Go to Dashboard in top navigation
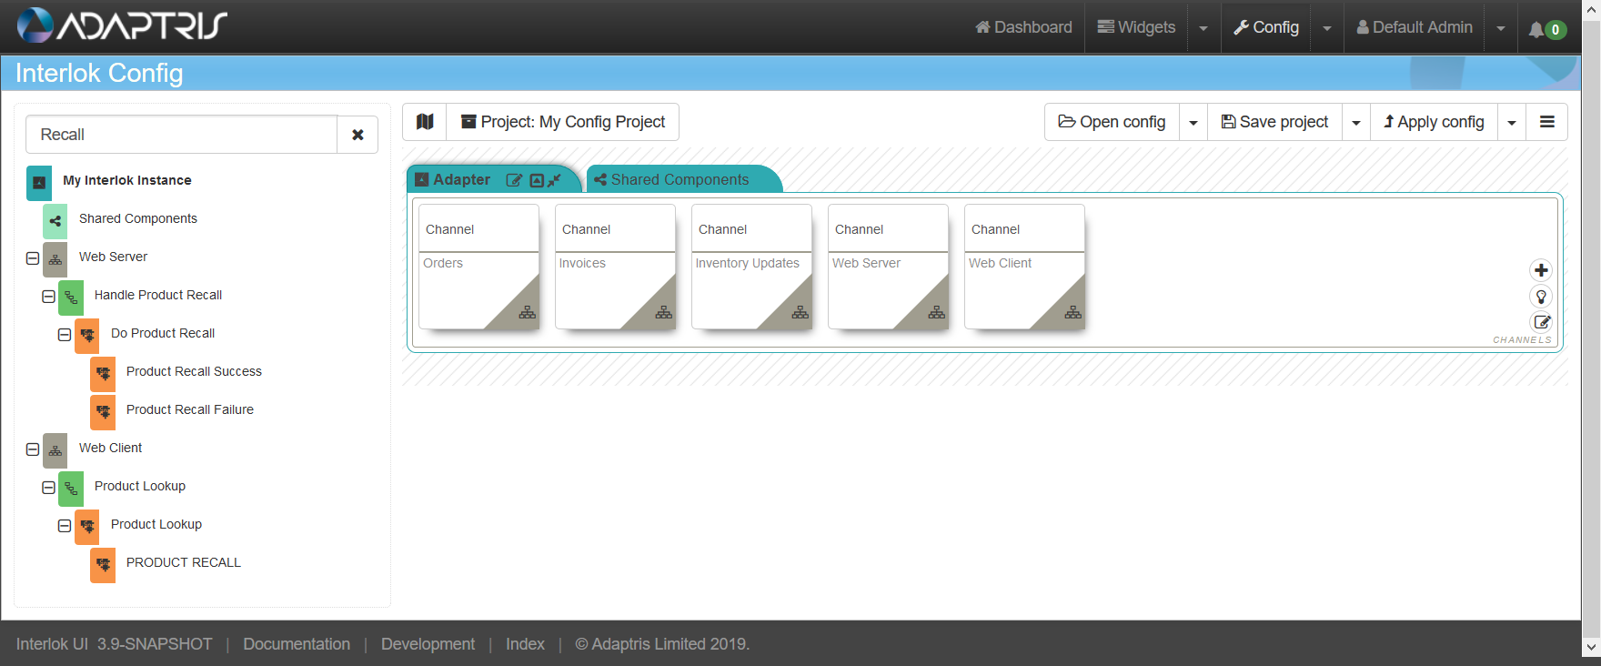The image size is (1601, 666). point(1023,27)
